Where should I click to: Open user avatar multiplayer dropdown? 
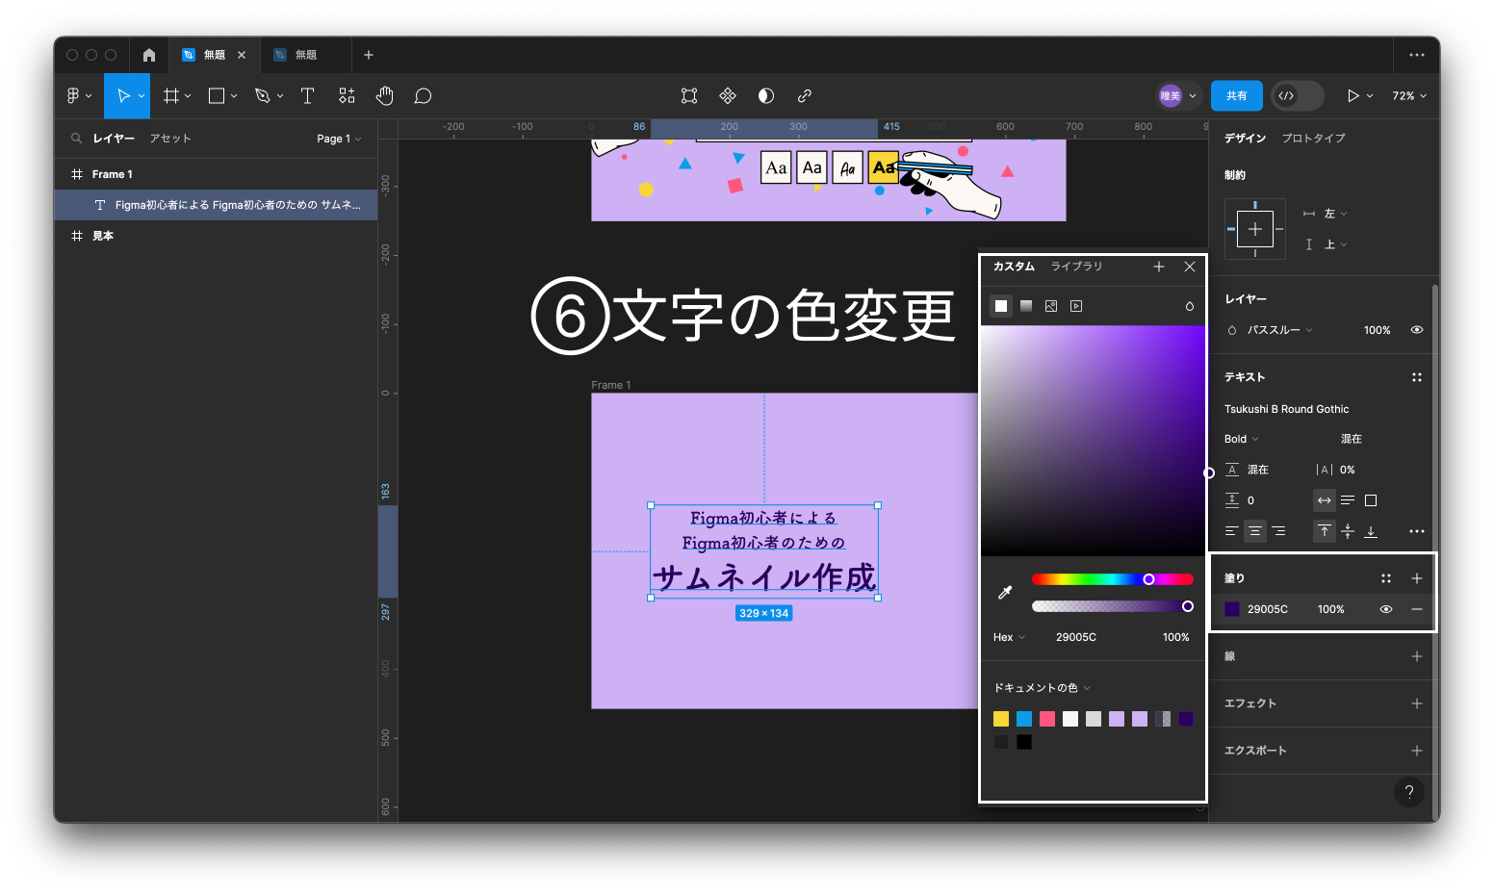pos(1178,95)
